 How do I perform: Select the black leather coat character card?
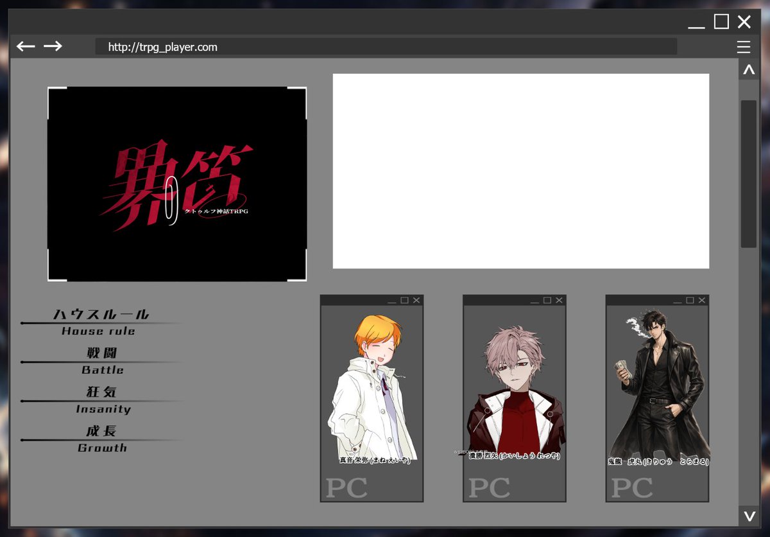(x=657, y=398)
